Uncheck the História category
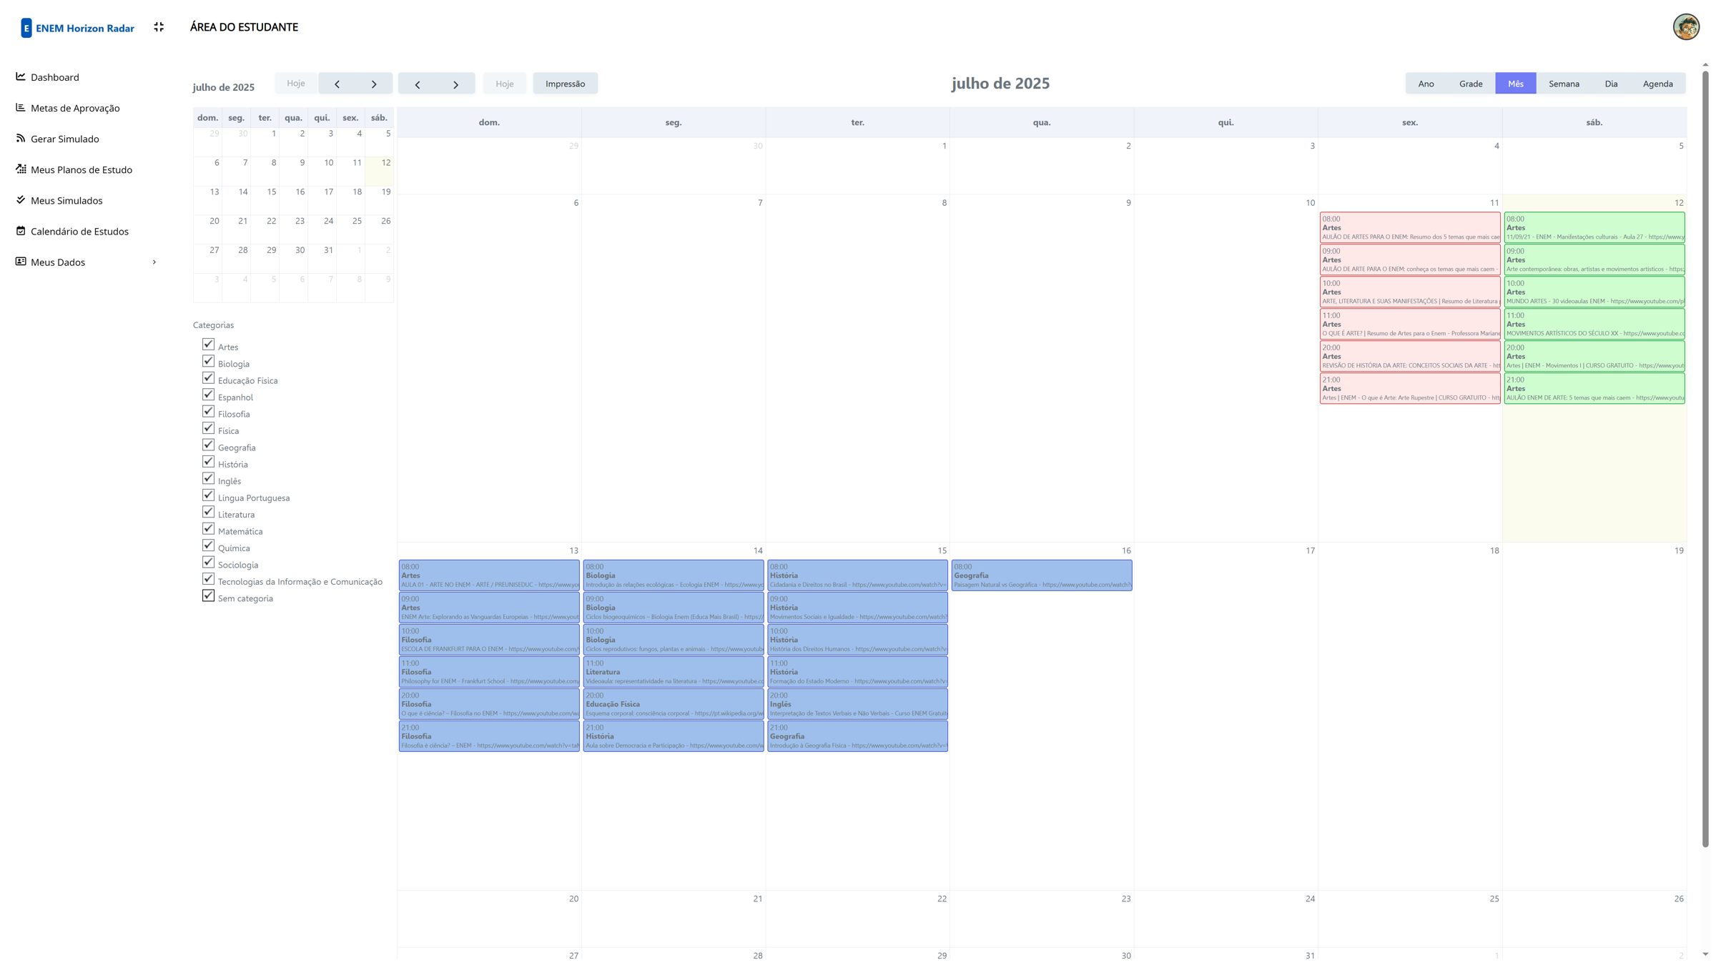This screenshot has height=965, width=1716. [208, 462]
